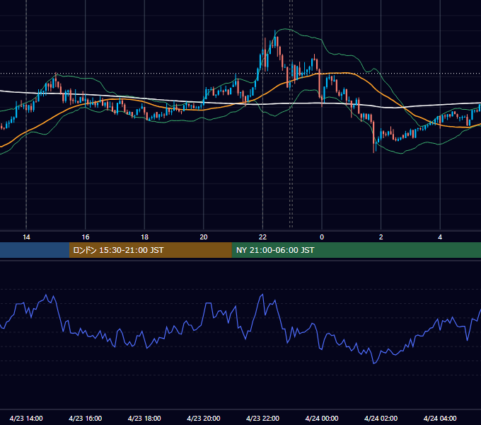This screenshot has height=425, width=481.
Task: Click hour label 16 on price chart axis
Action: pyautogui.click(x=86, y=237)
